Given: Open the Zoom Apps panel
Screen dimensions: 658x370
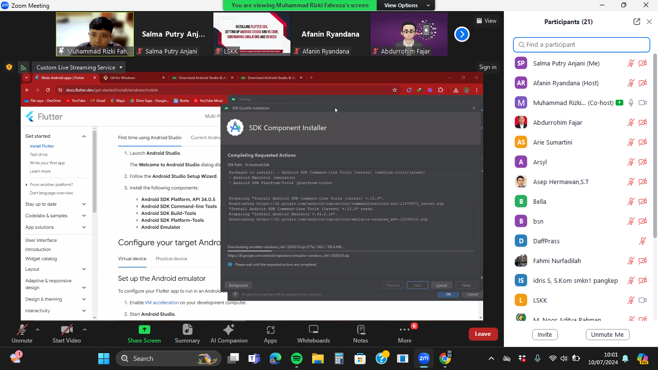Looking at the screenshot, I should pos(270,334).
